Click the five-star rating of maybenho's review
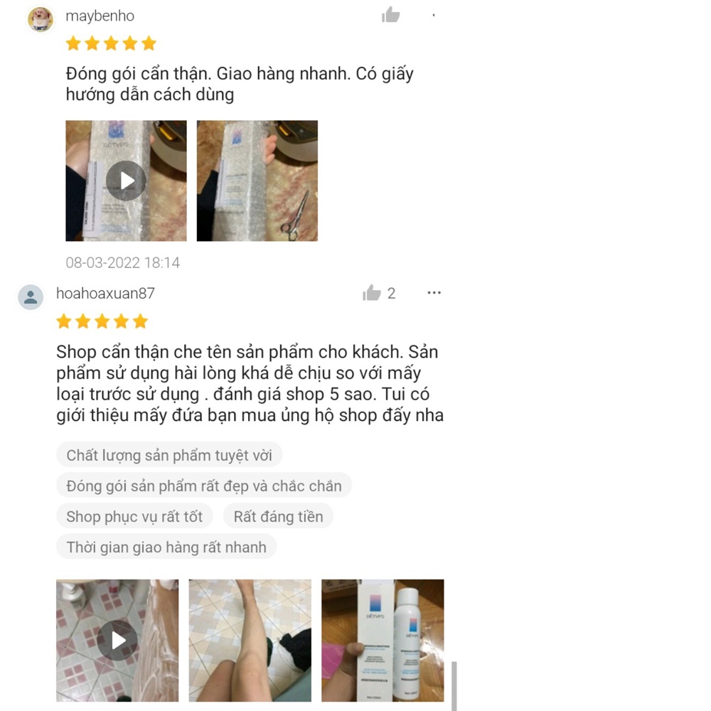The width and height of the screenshot is (711, 711). coord(111,43)
